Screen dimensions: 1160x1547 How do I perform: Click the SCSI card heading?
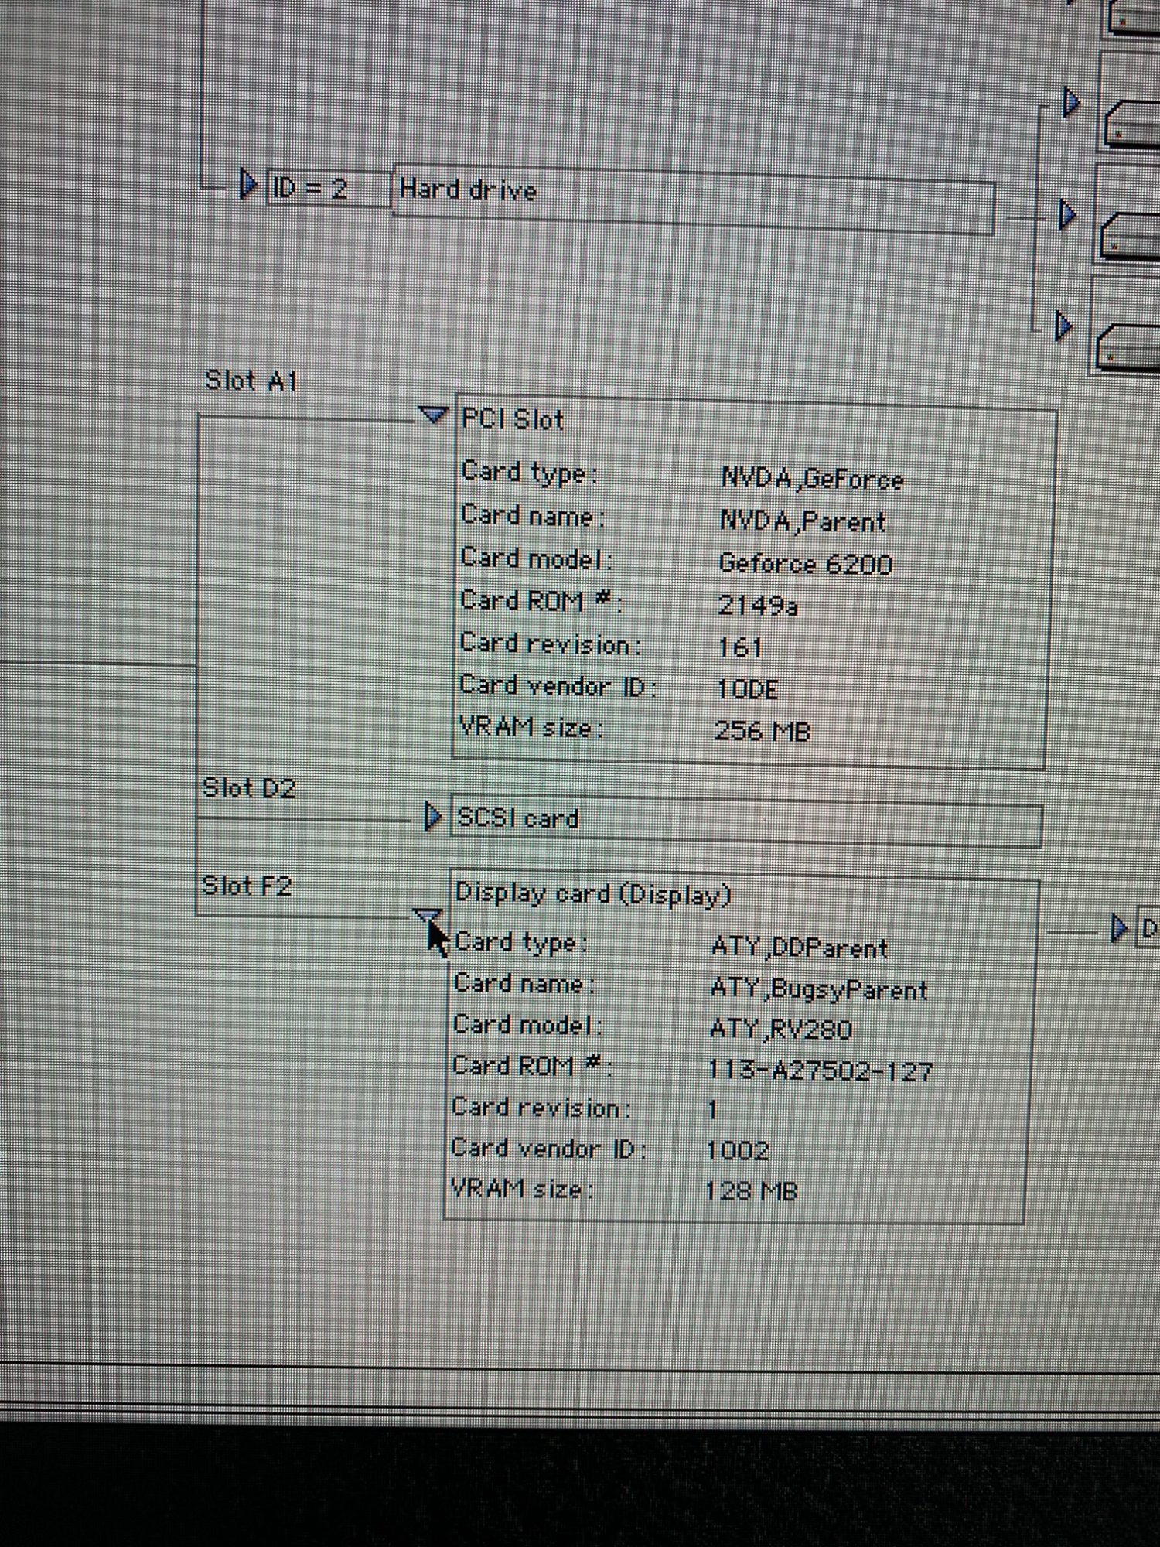point(517,818)
